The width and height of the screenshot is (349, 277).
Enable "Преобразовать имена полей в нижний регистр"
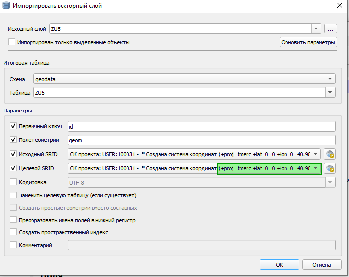(x=13, y=220)
